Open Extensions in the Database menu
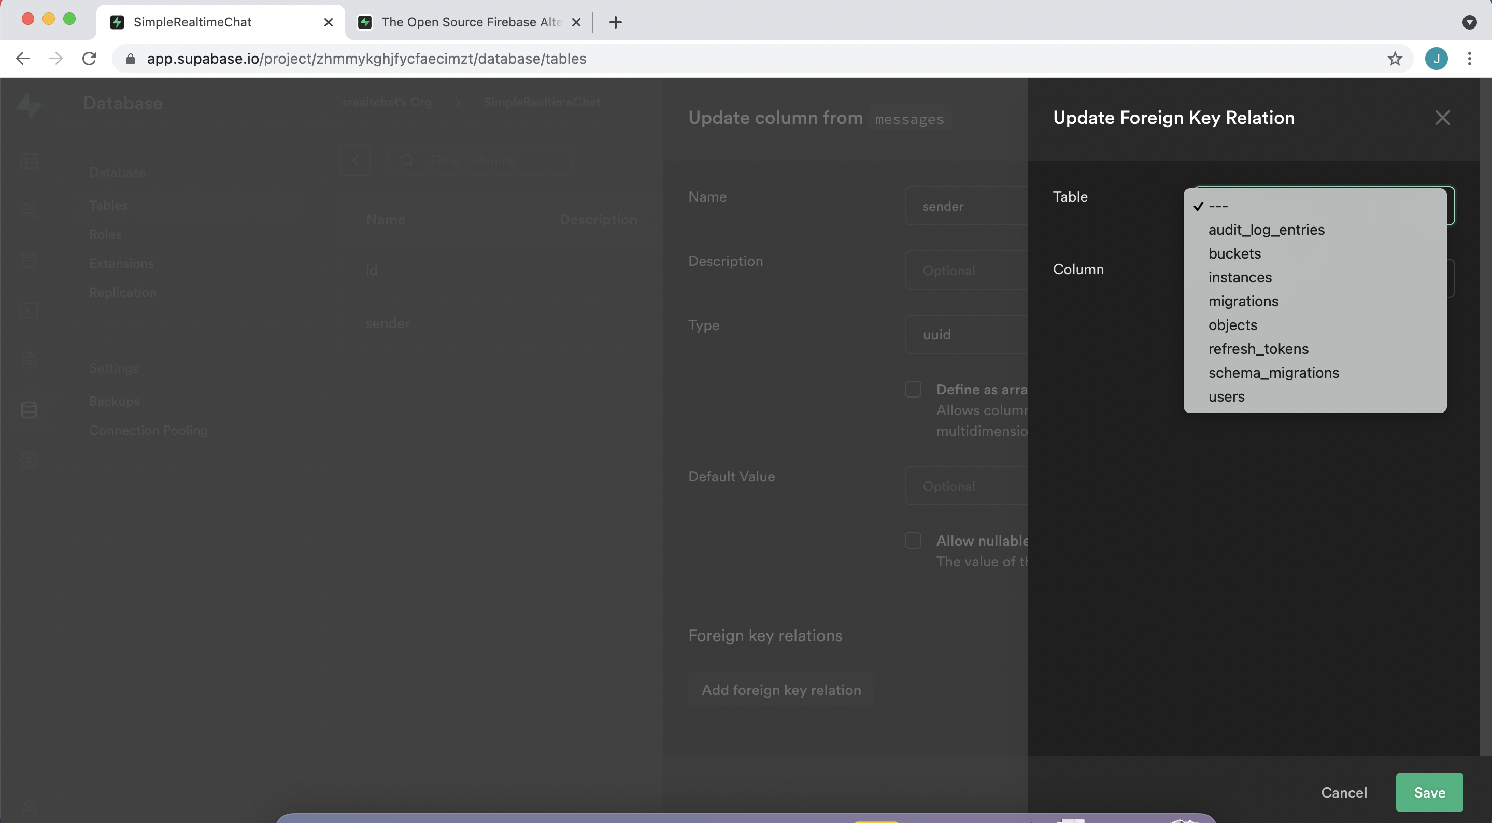The width and height of the screenshot is (1492, 823). click(121, 263)
